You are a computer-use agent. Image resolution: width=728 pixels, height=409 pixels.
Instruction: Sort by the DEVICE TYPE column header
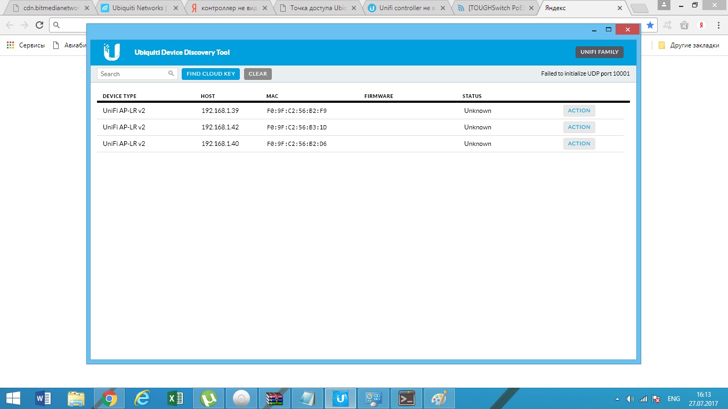coord(119,96)
